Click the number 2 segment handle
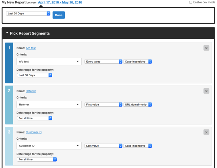217x168 pixels. (9, 105)
